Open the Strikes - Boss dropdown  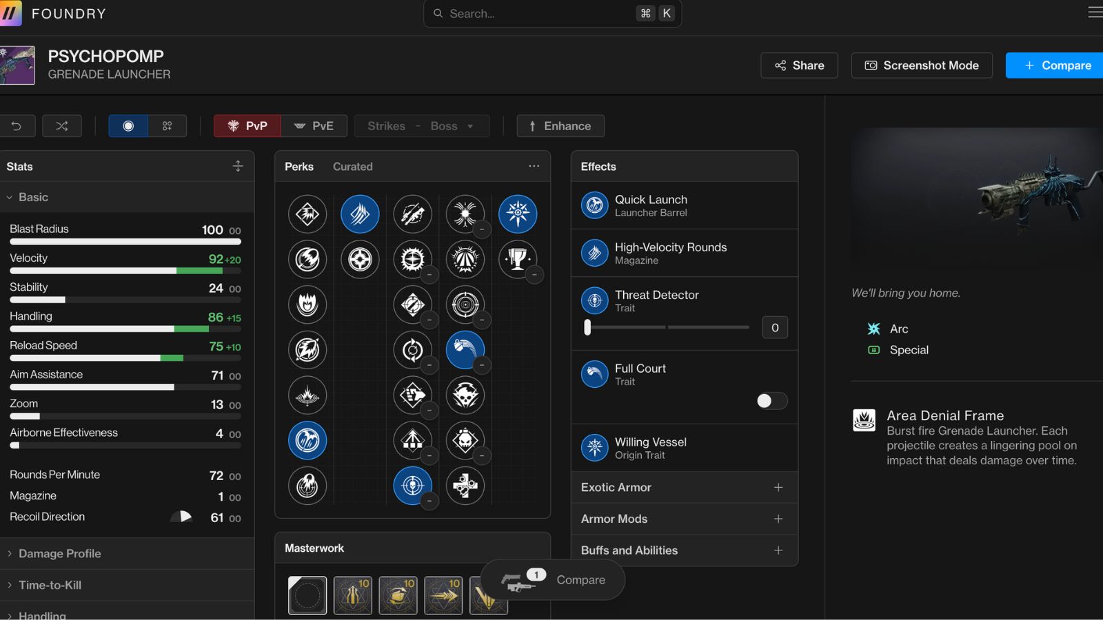pos(422,126)
